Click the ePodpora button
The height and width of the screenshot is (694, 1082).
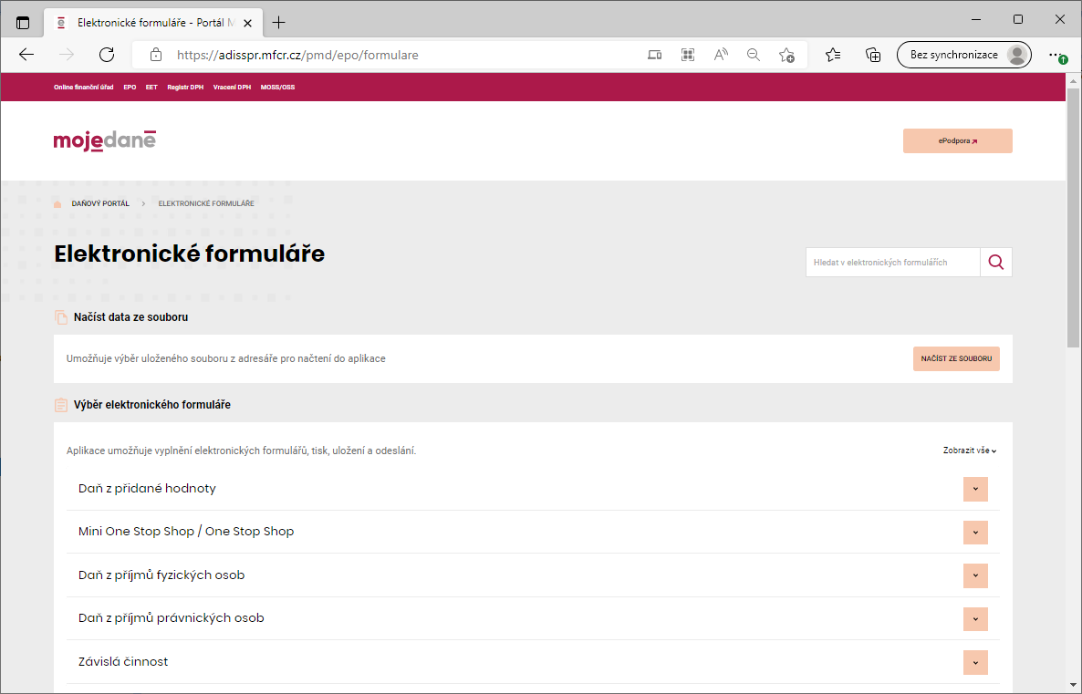tap(958, 140)
